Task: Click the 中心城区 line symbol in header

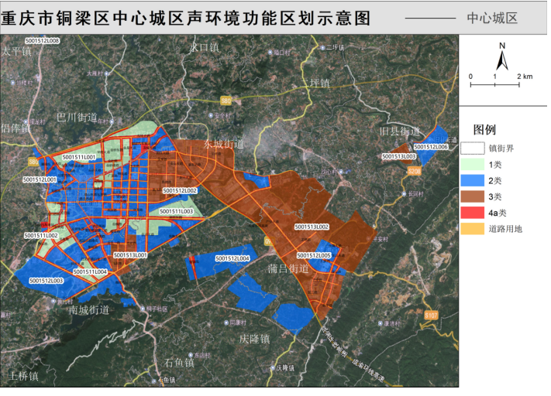Action: click(431, 17)
